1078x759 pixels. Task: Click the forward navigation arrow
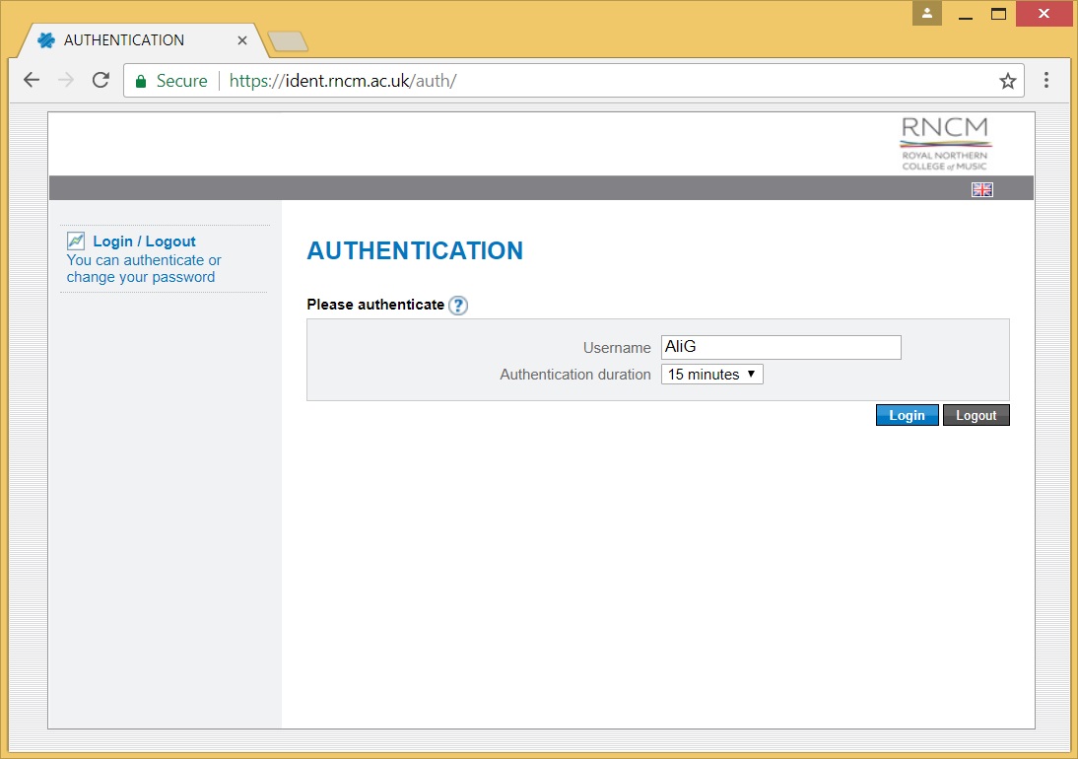65,80
